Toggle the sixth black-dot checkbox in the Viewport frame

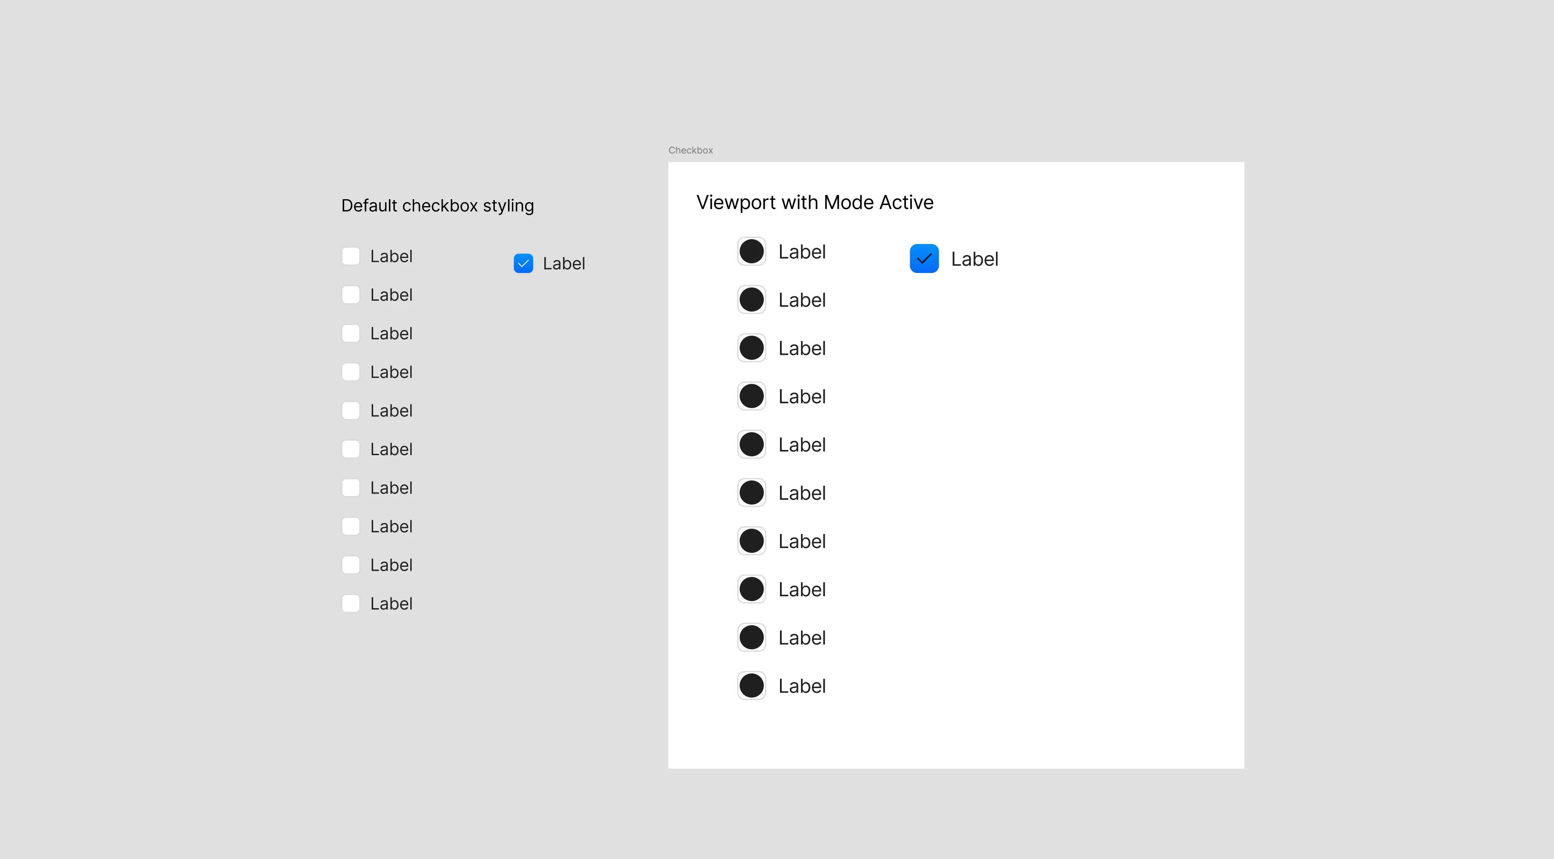point(752,493)
